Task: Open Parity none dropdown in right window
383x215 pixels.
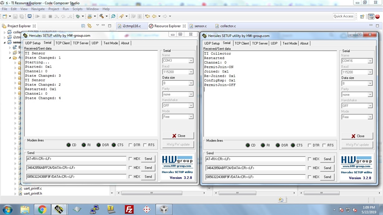Action: tap(370, 95)
